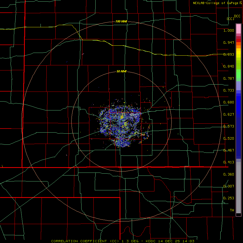243x243 pixels.
Task: Click the 100 NMI range ring label
Action: click(x=121, y=21)
